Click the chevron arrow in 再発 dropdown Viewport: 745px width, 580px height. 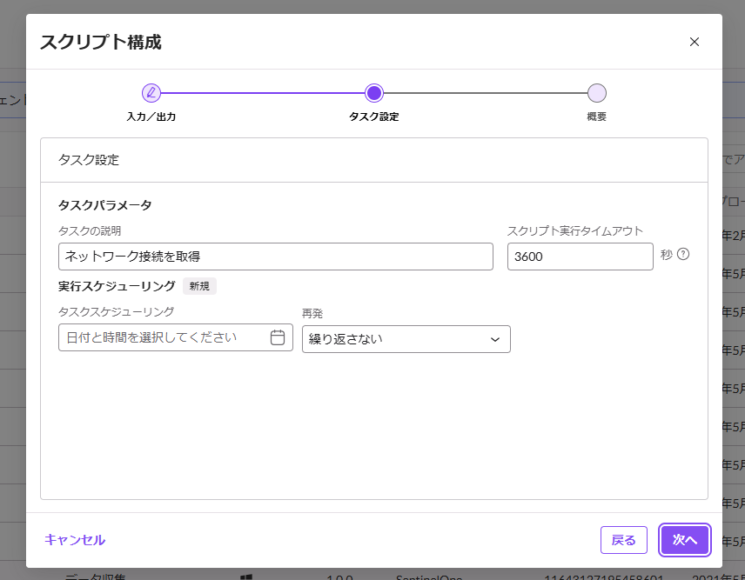click(495, 339)
